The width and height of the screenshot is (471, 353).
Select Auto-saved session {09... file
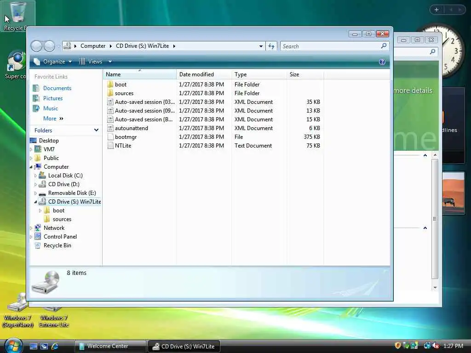pyautogui.click(x=144, y=110)
